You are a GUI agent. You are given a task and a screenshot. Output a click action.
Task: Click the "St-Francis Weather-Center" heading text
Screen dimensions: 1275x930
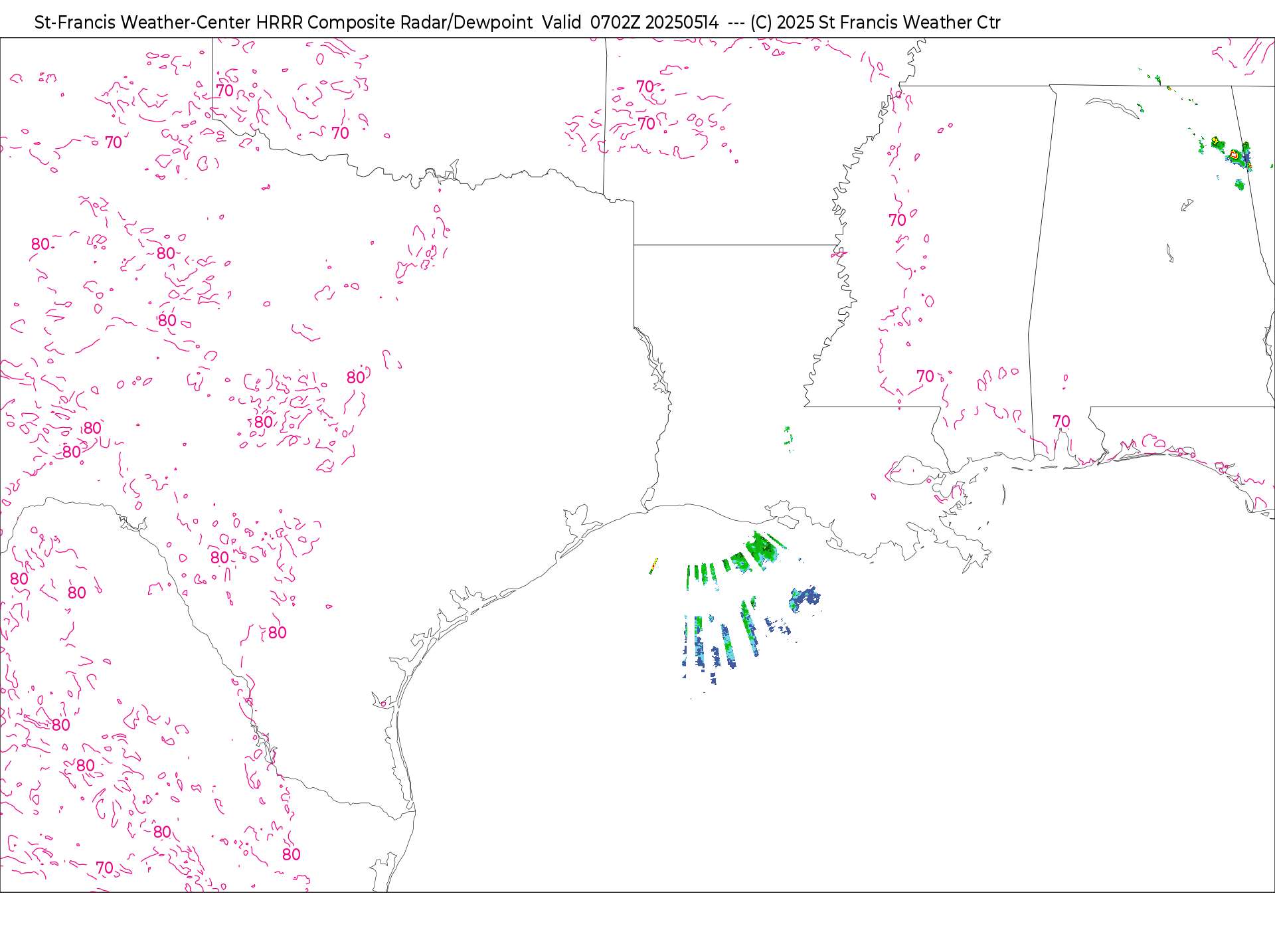[142, 23]
